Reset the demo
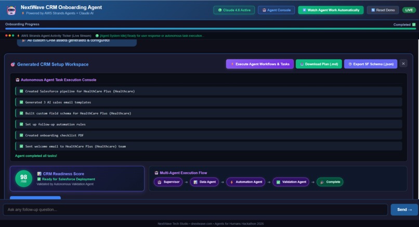The height and width of the screenshot is (227, 419). pos(383,10)
